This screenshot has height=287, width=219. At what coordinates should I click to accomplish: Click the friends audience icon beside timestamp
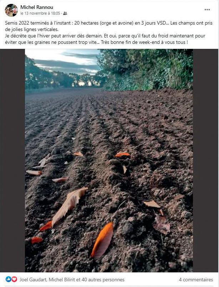coord(65,13)
